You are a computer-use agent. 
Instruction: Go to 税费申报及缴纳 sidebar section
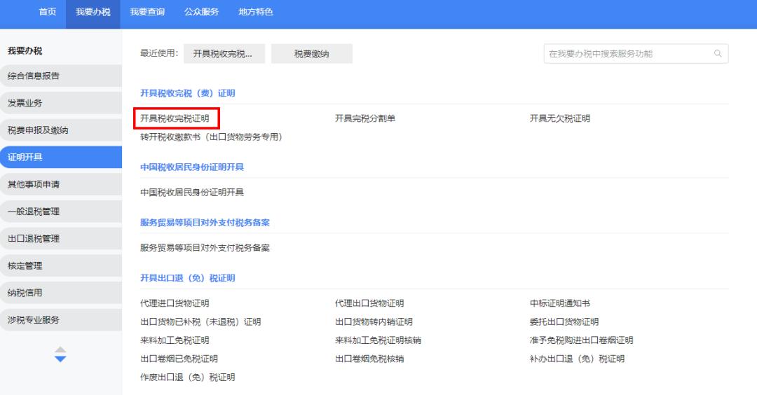point(38,131)
